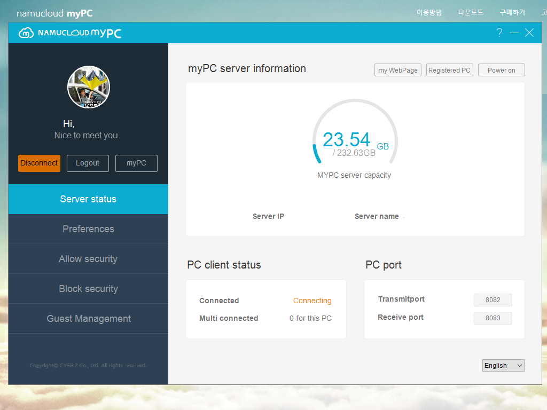Click the 'MYPC server capacity' caption
The height and width of the screenshot is (410, 547).
click(x=354, y=175)
